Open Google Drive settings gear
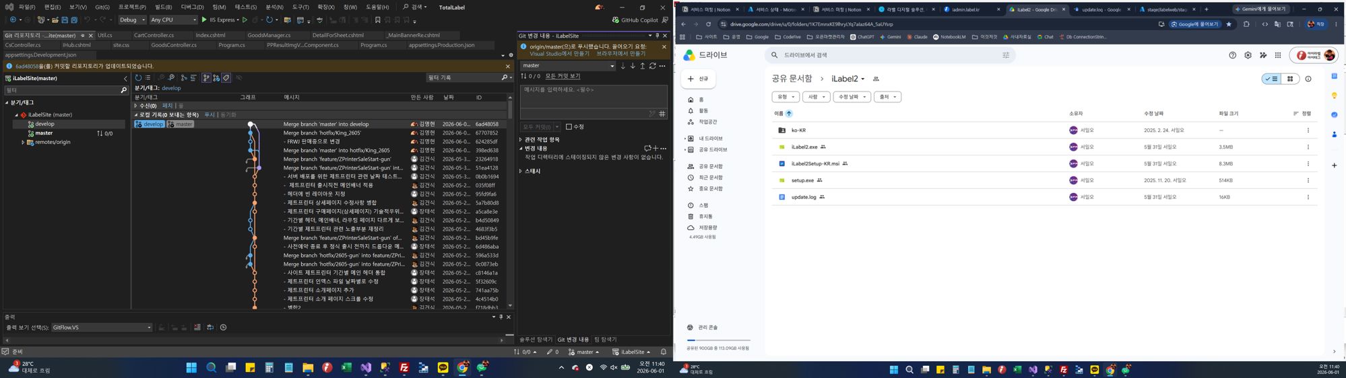1346x378 pixels. (1248, 55)
